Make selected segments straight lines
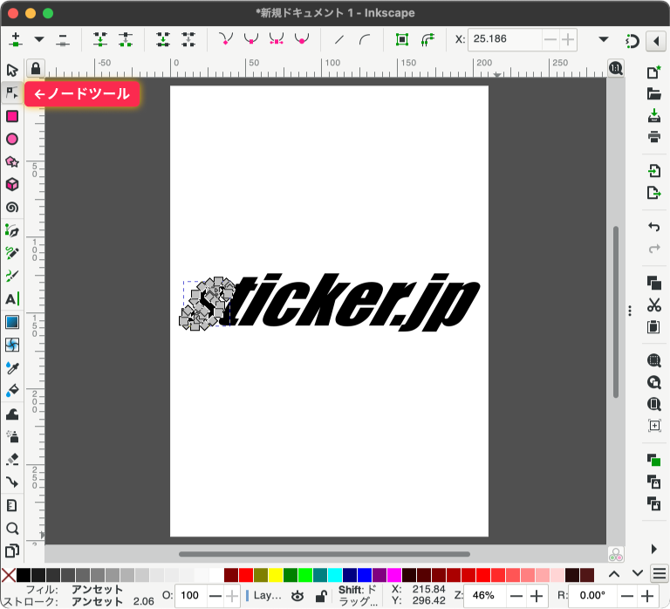Screen dimensions: 670x609 339,39
